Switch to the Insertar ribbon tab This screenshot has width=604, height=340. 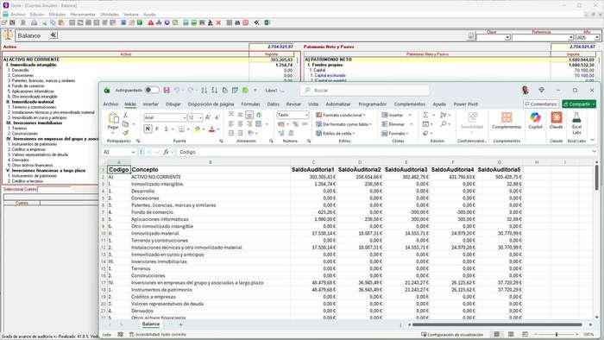151,104
